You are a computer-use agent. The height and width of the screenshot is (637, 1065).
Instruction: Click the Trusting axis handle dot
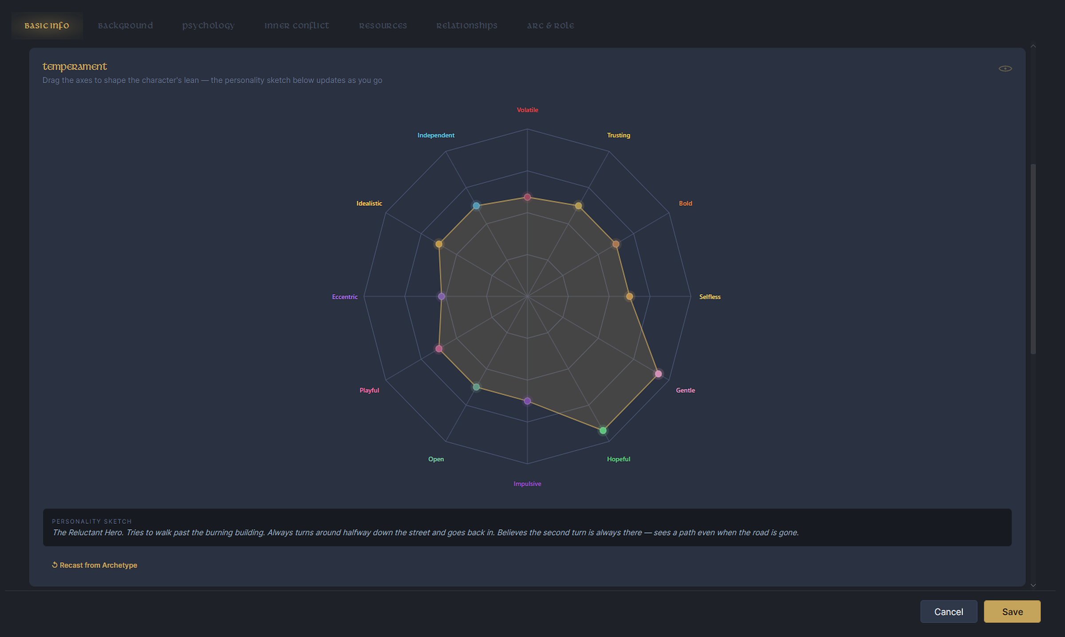(578, 206)
